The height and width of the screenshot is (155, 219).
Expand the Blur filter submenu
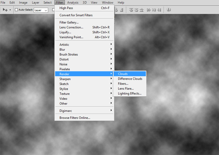point(84,49)
